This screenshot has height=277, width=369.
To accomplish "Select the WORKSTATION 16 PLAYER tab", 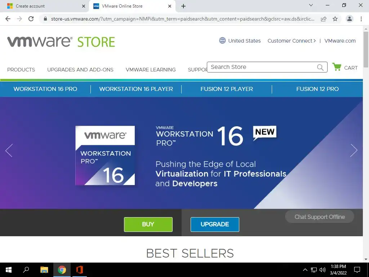I will 136,89.
